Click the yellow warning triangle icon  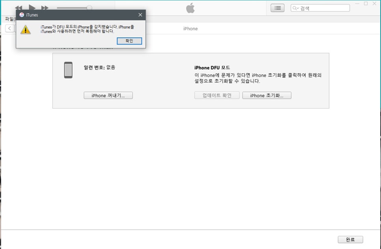(x=26, y=30)
